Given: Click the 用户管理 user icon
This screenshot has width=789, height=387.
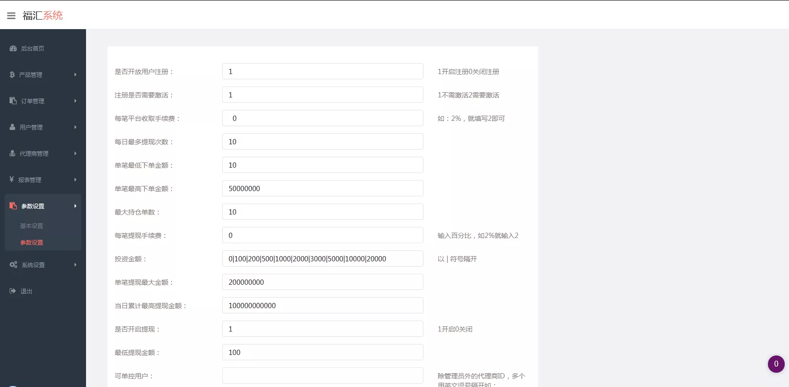Looking at the screenshot, I should [13, 127].
